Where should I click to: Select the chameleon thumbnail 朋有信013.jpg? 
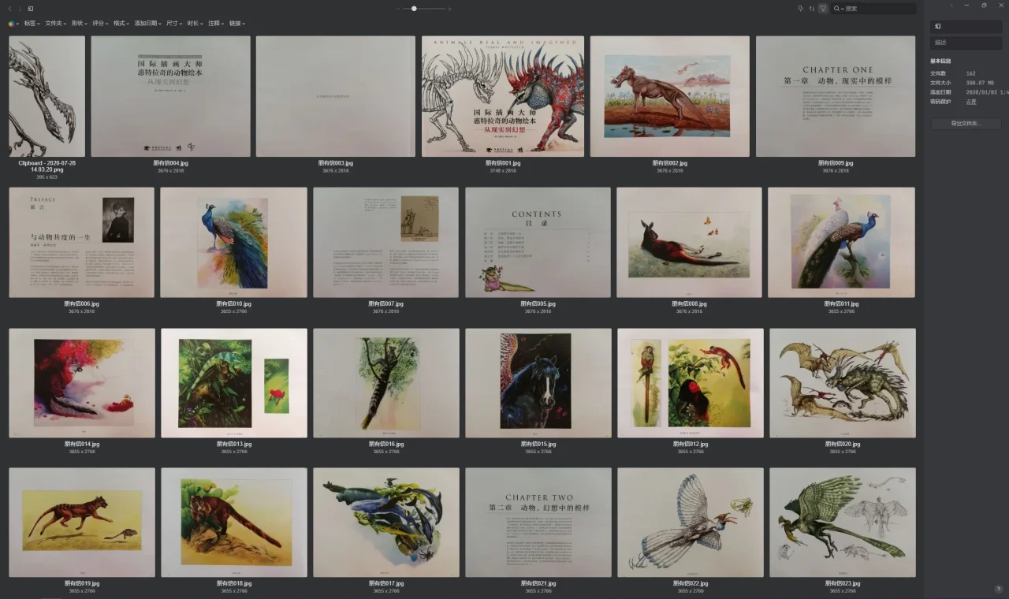coord(233,383)
